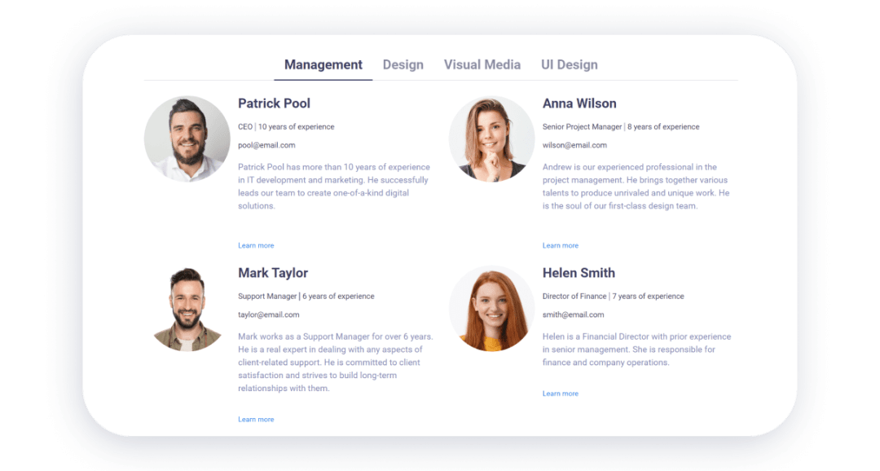Click Learn more under Patrick Pool
Image resolution: width=880 pixels, height=471 pixels.
pos(256,245)
